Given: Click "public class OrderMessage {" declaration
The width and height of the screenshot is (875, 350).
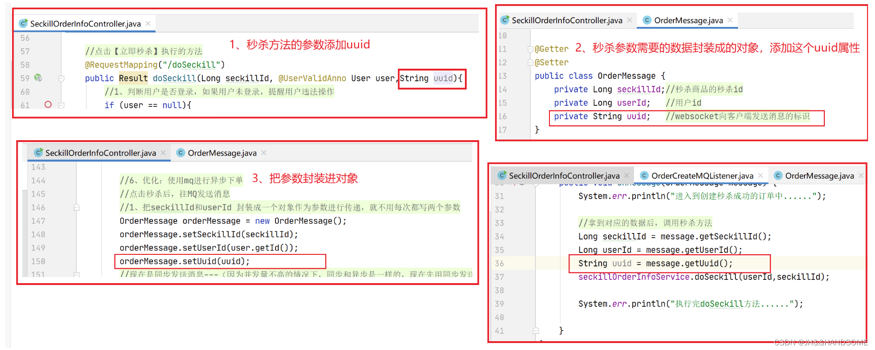Looking at the screenshot, I should point(600,76).
